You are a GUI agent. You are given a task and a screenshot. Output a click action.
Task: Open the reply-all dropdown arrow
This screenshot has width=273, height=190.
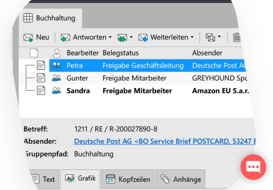[131, 37]
